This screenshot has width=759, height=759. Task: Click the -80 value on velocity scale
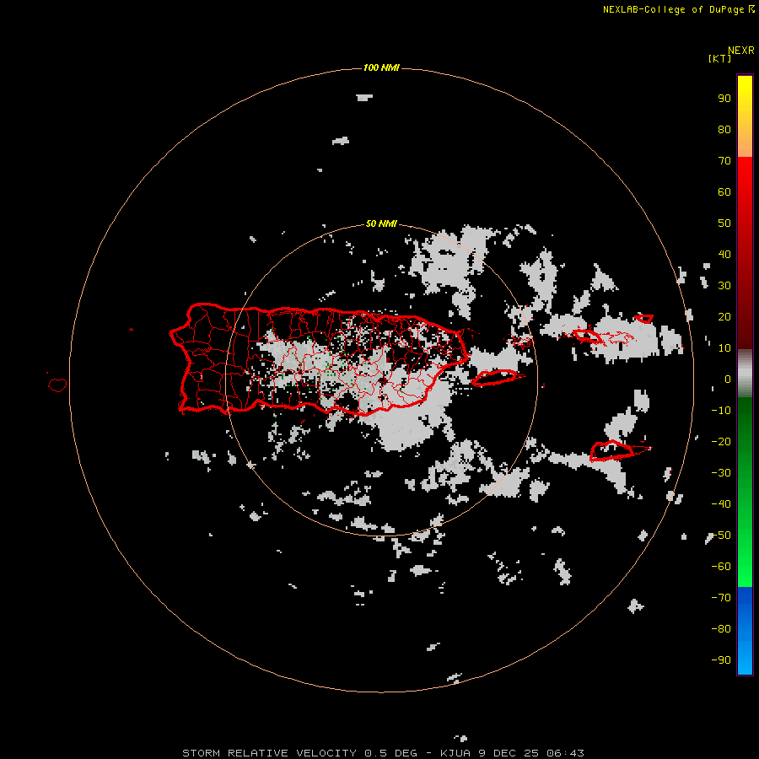721,629
